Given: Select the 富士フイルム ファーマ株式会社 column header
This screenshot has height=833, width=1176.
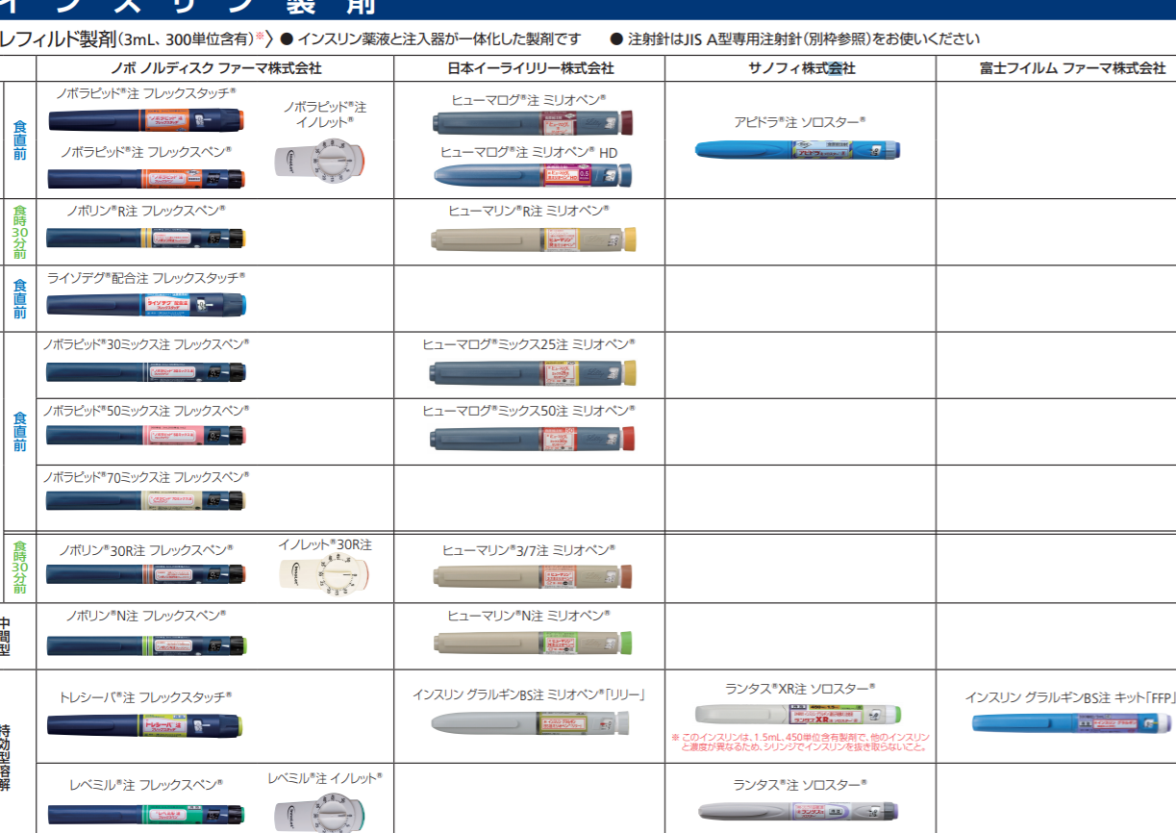Looking at the screenshot, I should [x=1072, y=68].
